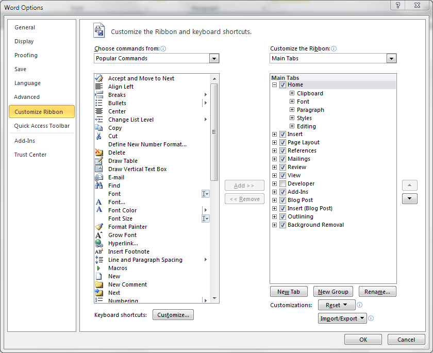Select the Grow Font command icon
The width and height of the screenshot is (433, 353).
100,235
